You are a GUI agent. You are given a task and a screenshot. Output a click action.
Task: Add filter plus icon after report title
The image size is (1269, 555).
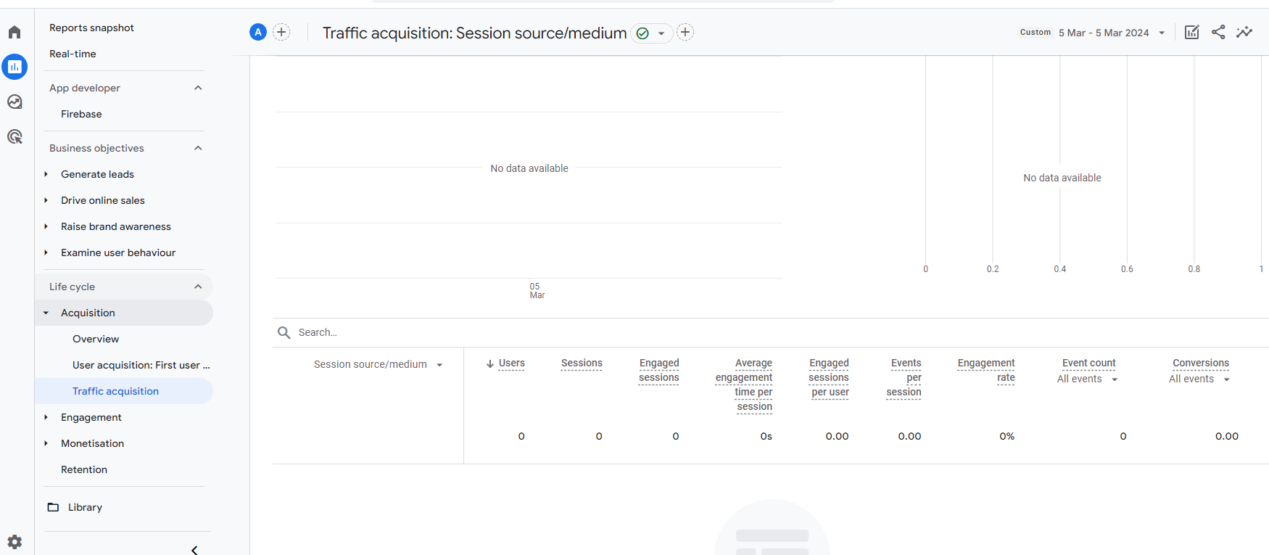coord(685,33)
